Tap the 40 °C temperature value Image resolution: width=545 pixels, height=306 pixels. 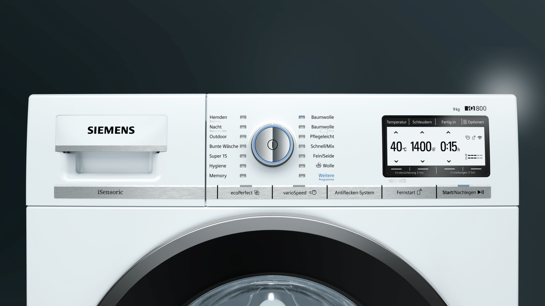(x=398, y=147)
